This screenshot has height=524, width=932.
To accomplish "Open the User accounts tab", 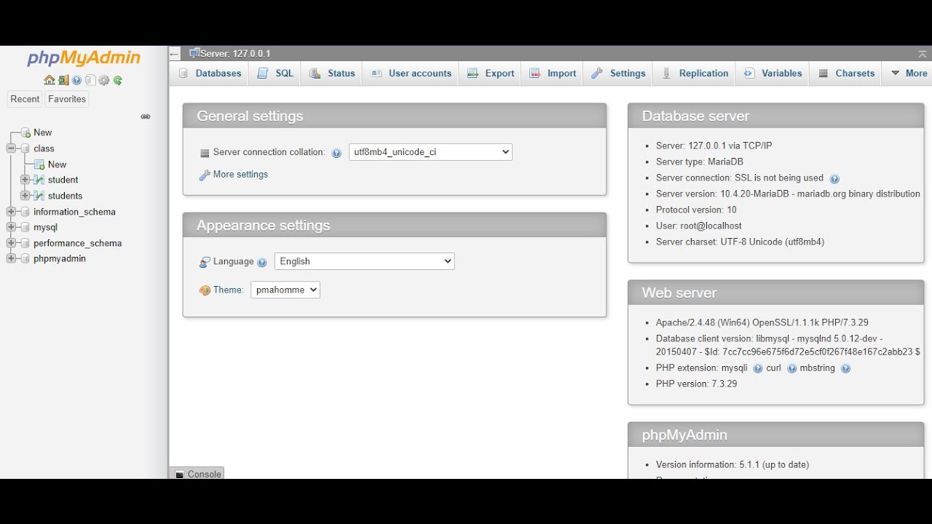I will (411, 74).
